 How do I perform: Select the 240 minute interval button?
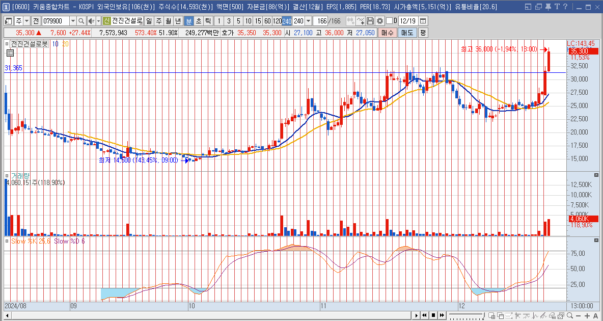(287, 21)
